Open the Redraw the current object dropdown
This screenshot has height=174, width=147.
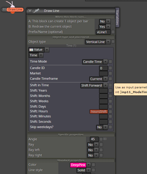coord(104,27)
